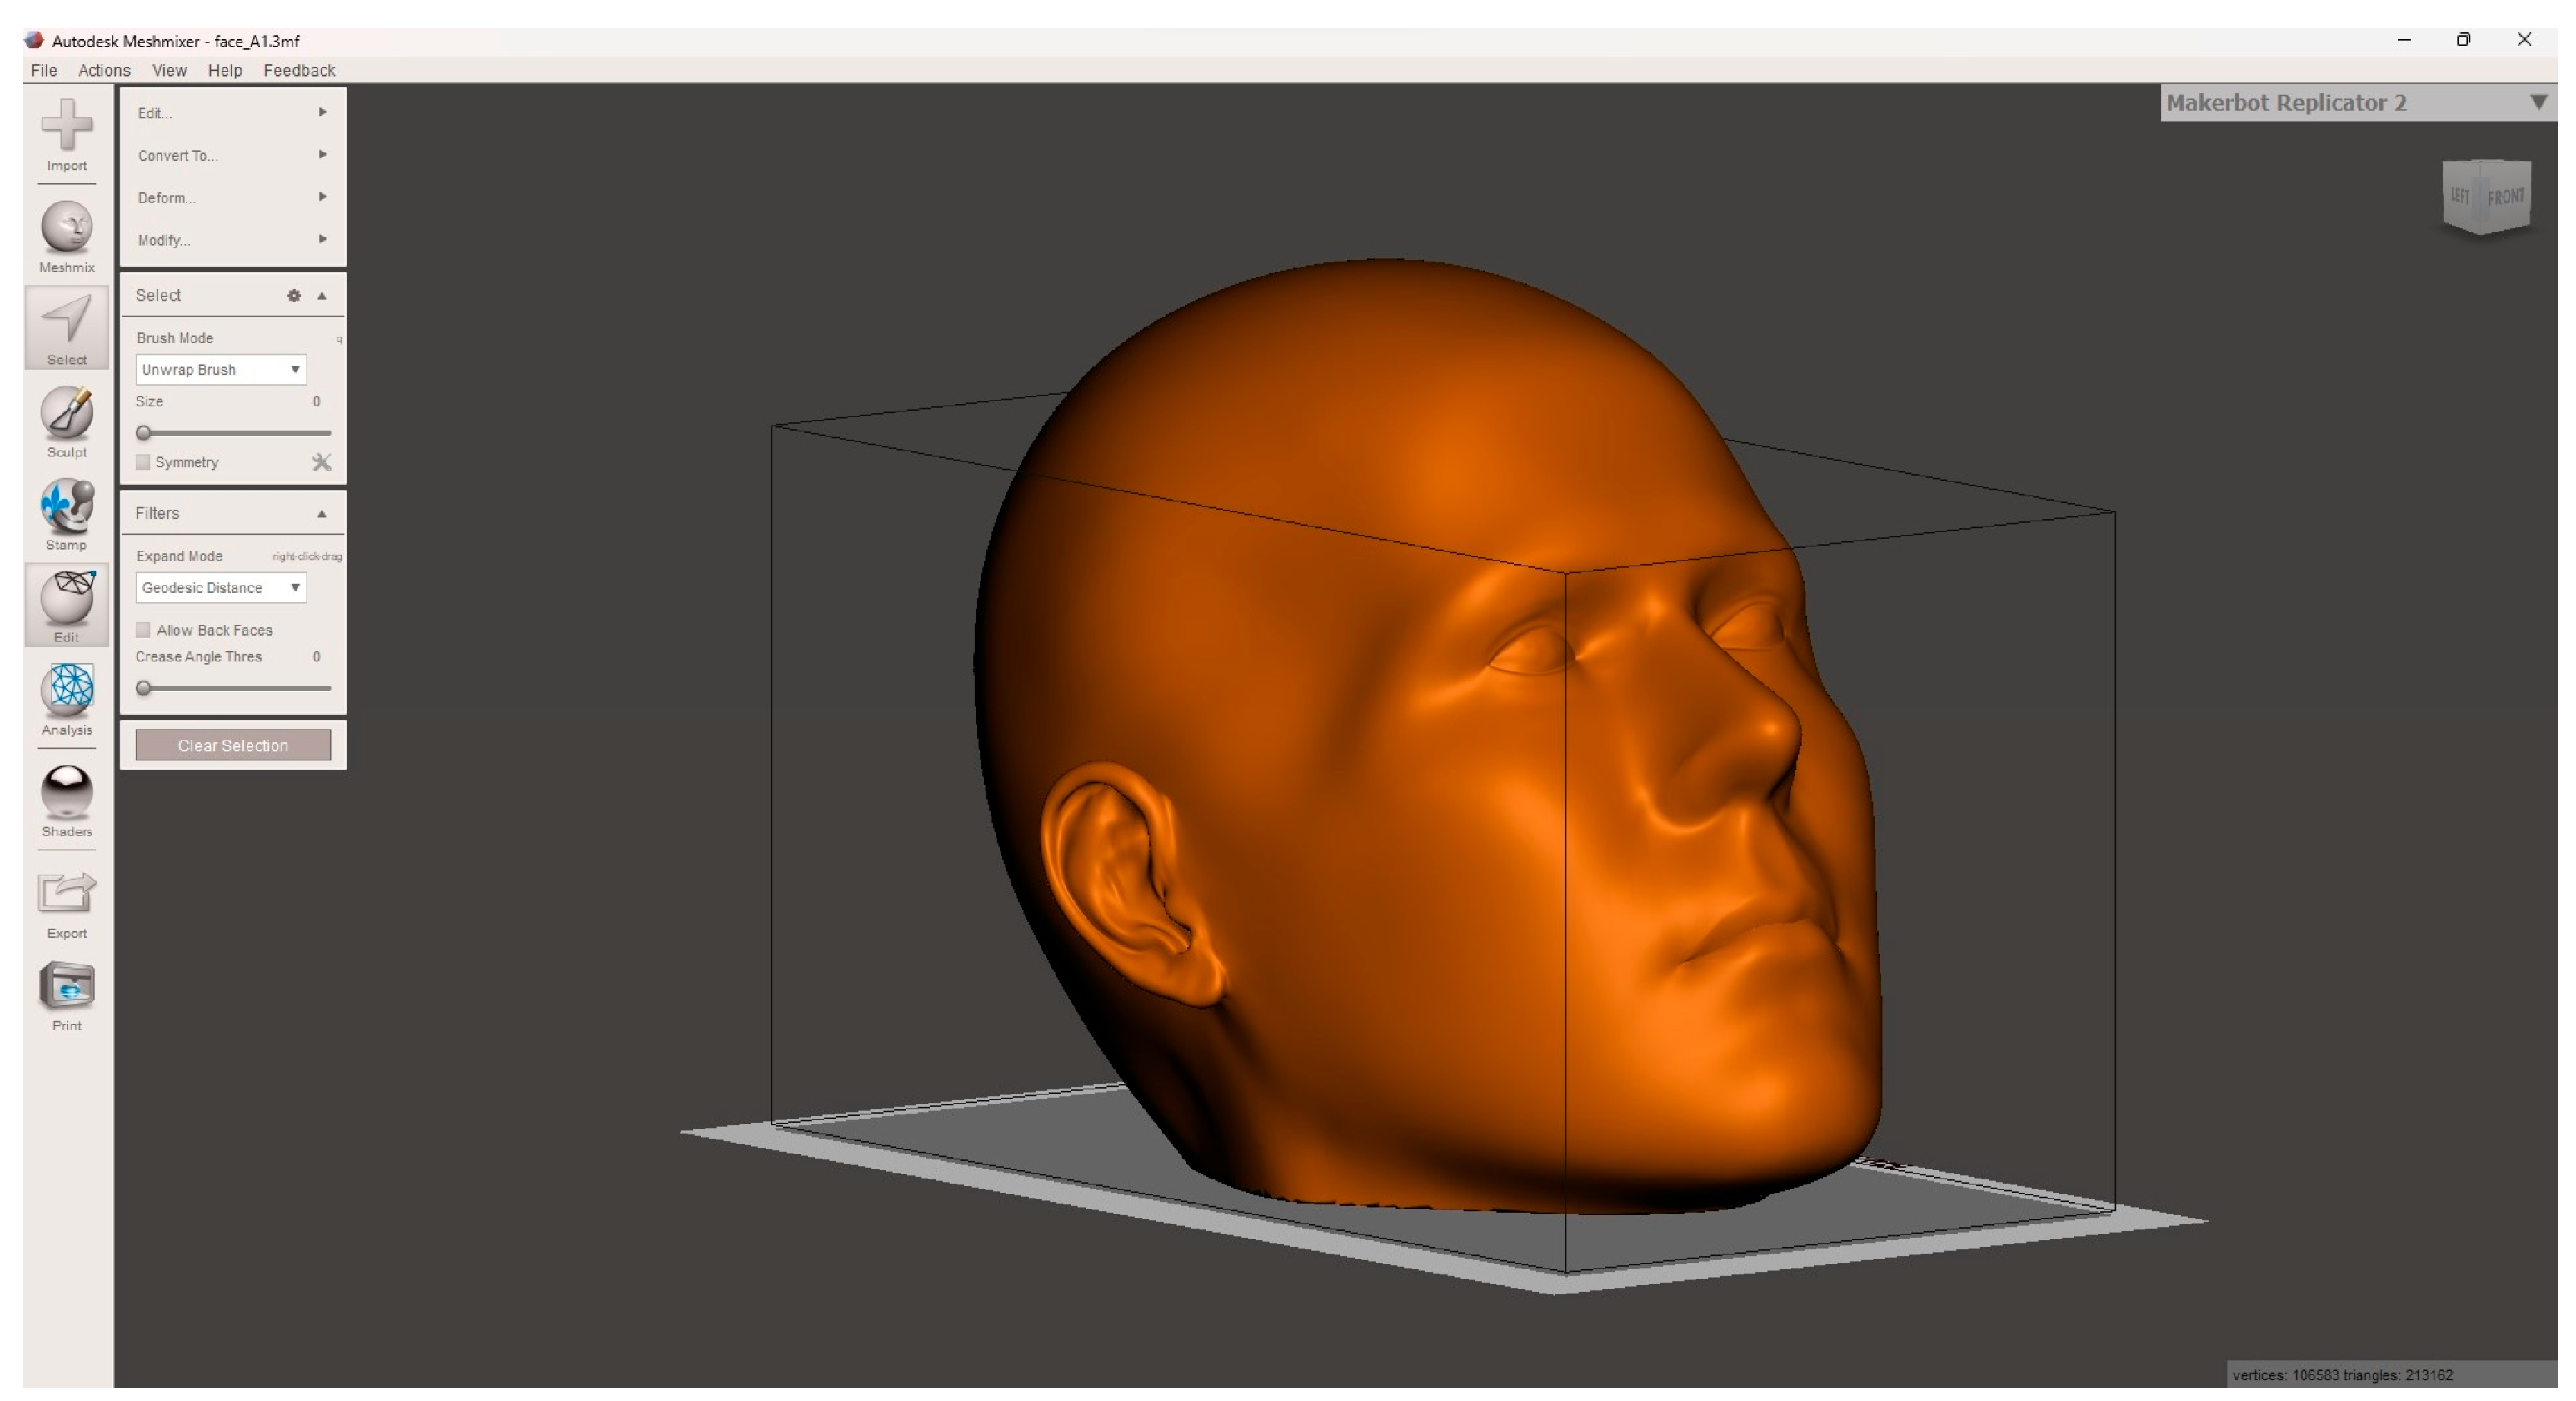Open the Print tool icon

(66, 986)
